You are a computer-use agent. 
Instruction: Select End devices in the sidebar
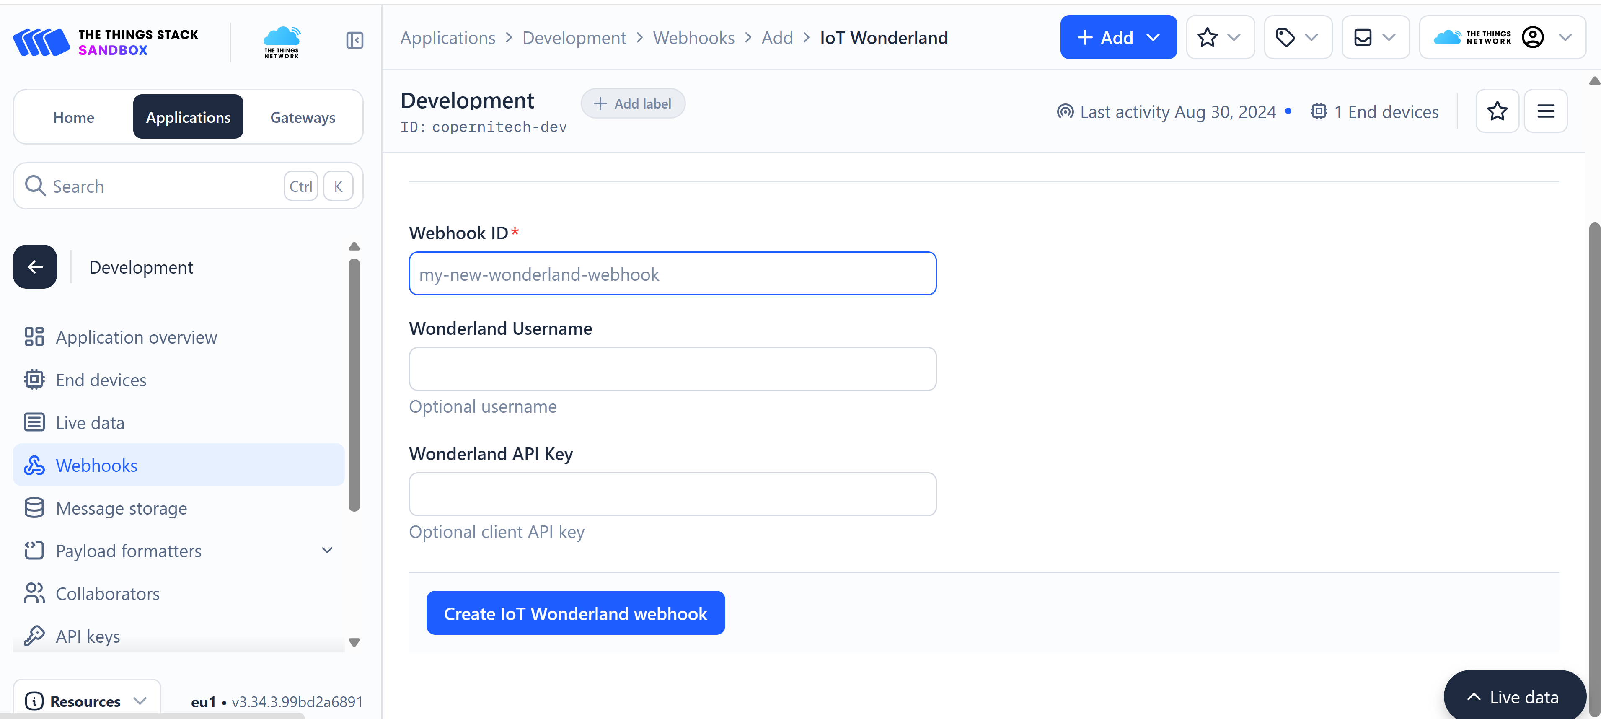click(x=101, y=380)
